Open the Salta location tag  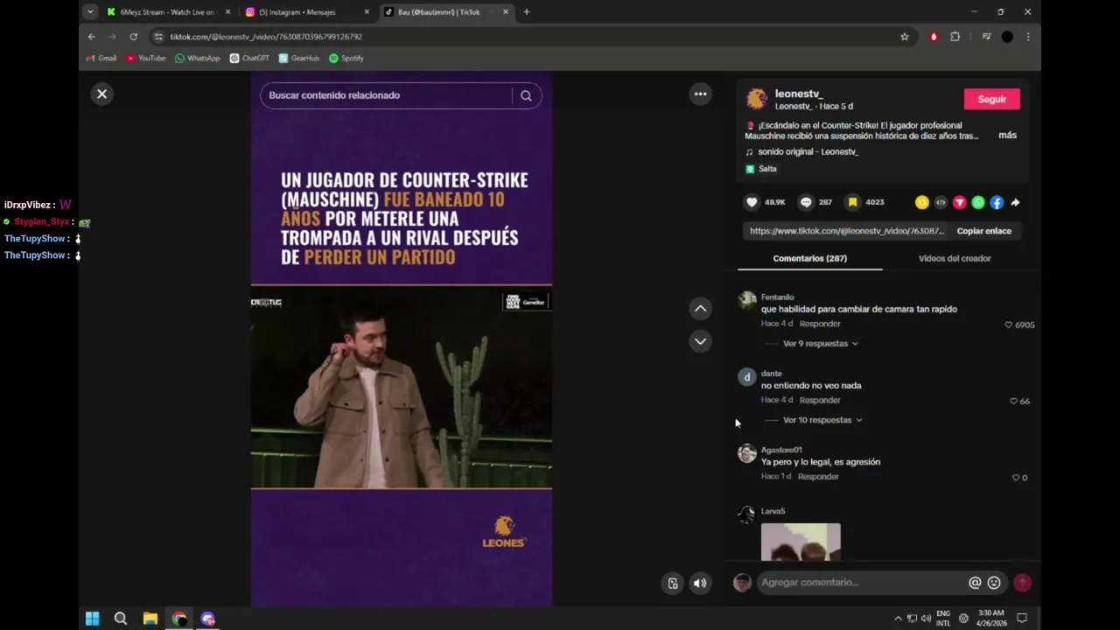pos(761,169)
